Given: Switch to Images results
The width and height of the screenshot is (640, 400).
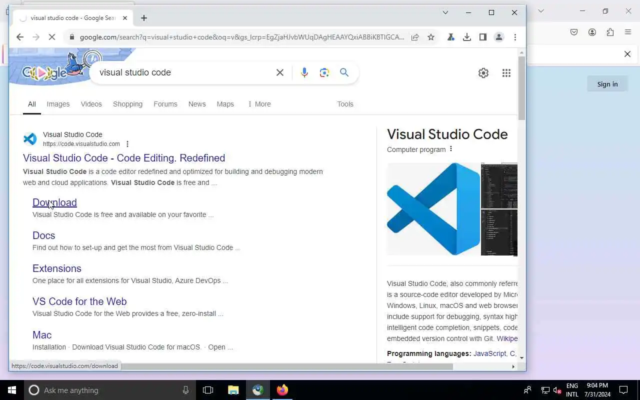Looking at the screenshot, I should (x=58, y=104).
